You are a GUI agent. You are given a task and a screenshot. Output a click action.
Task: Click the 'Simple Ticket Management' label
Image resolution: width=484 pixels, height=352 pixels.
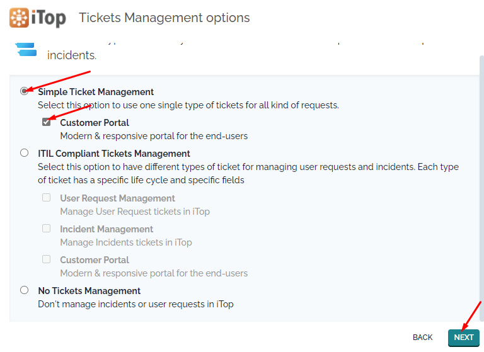pyautogui.click(x=96, y=92)
